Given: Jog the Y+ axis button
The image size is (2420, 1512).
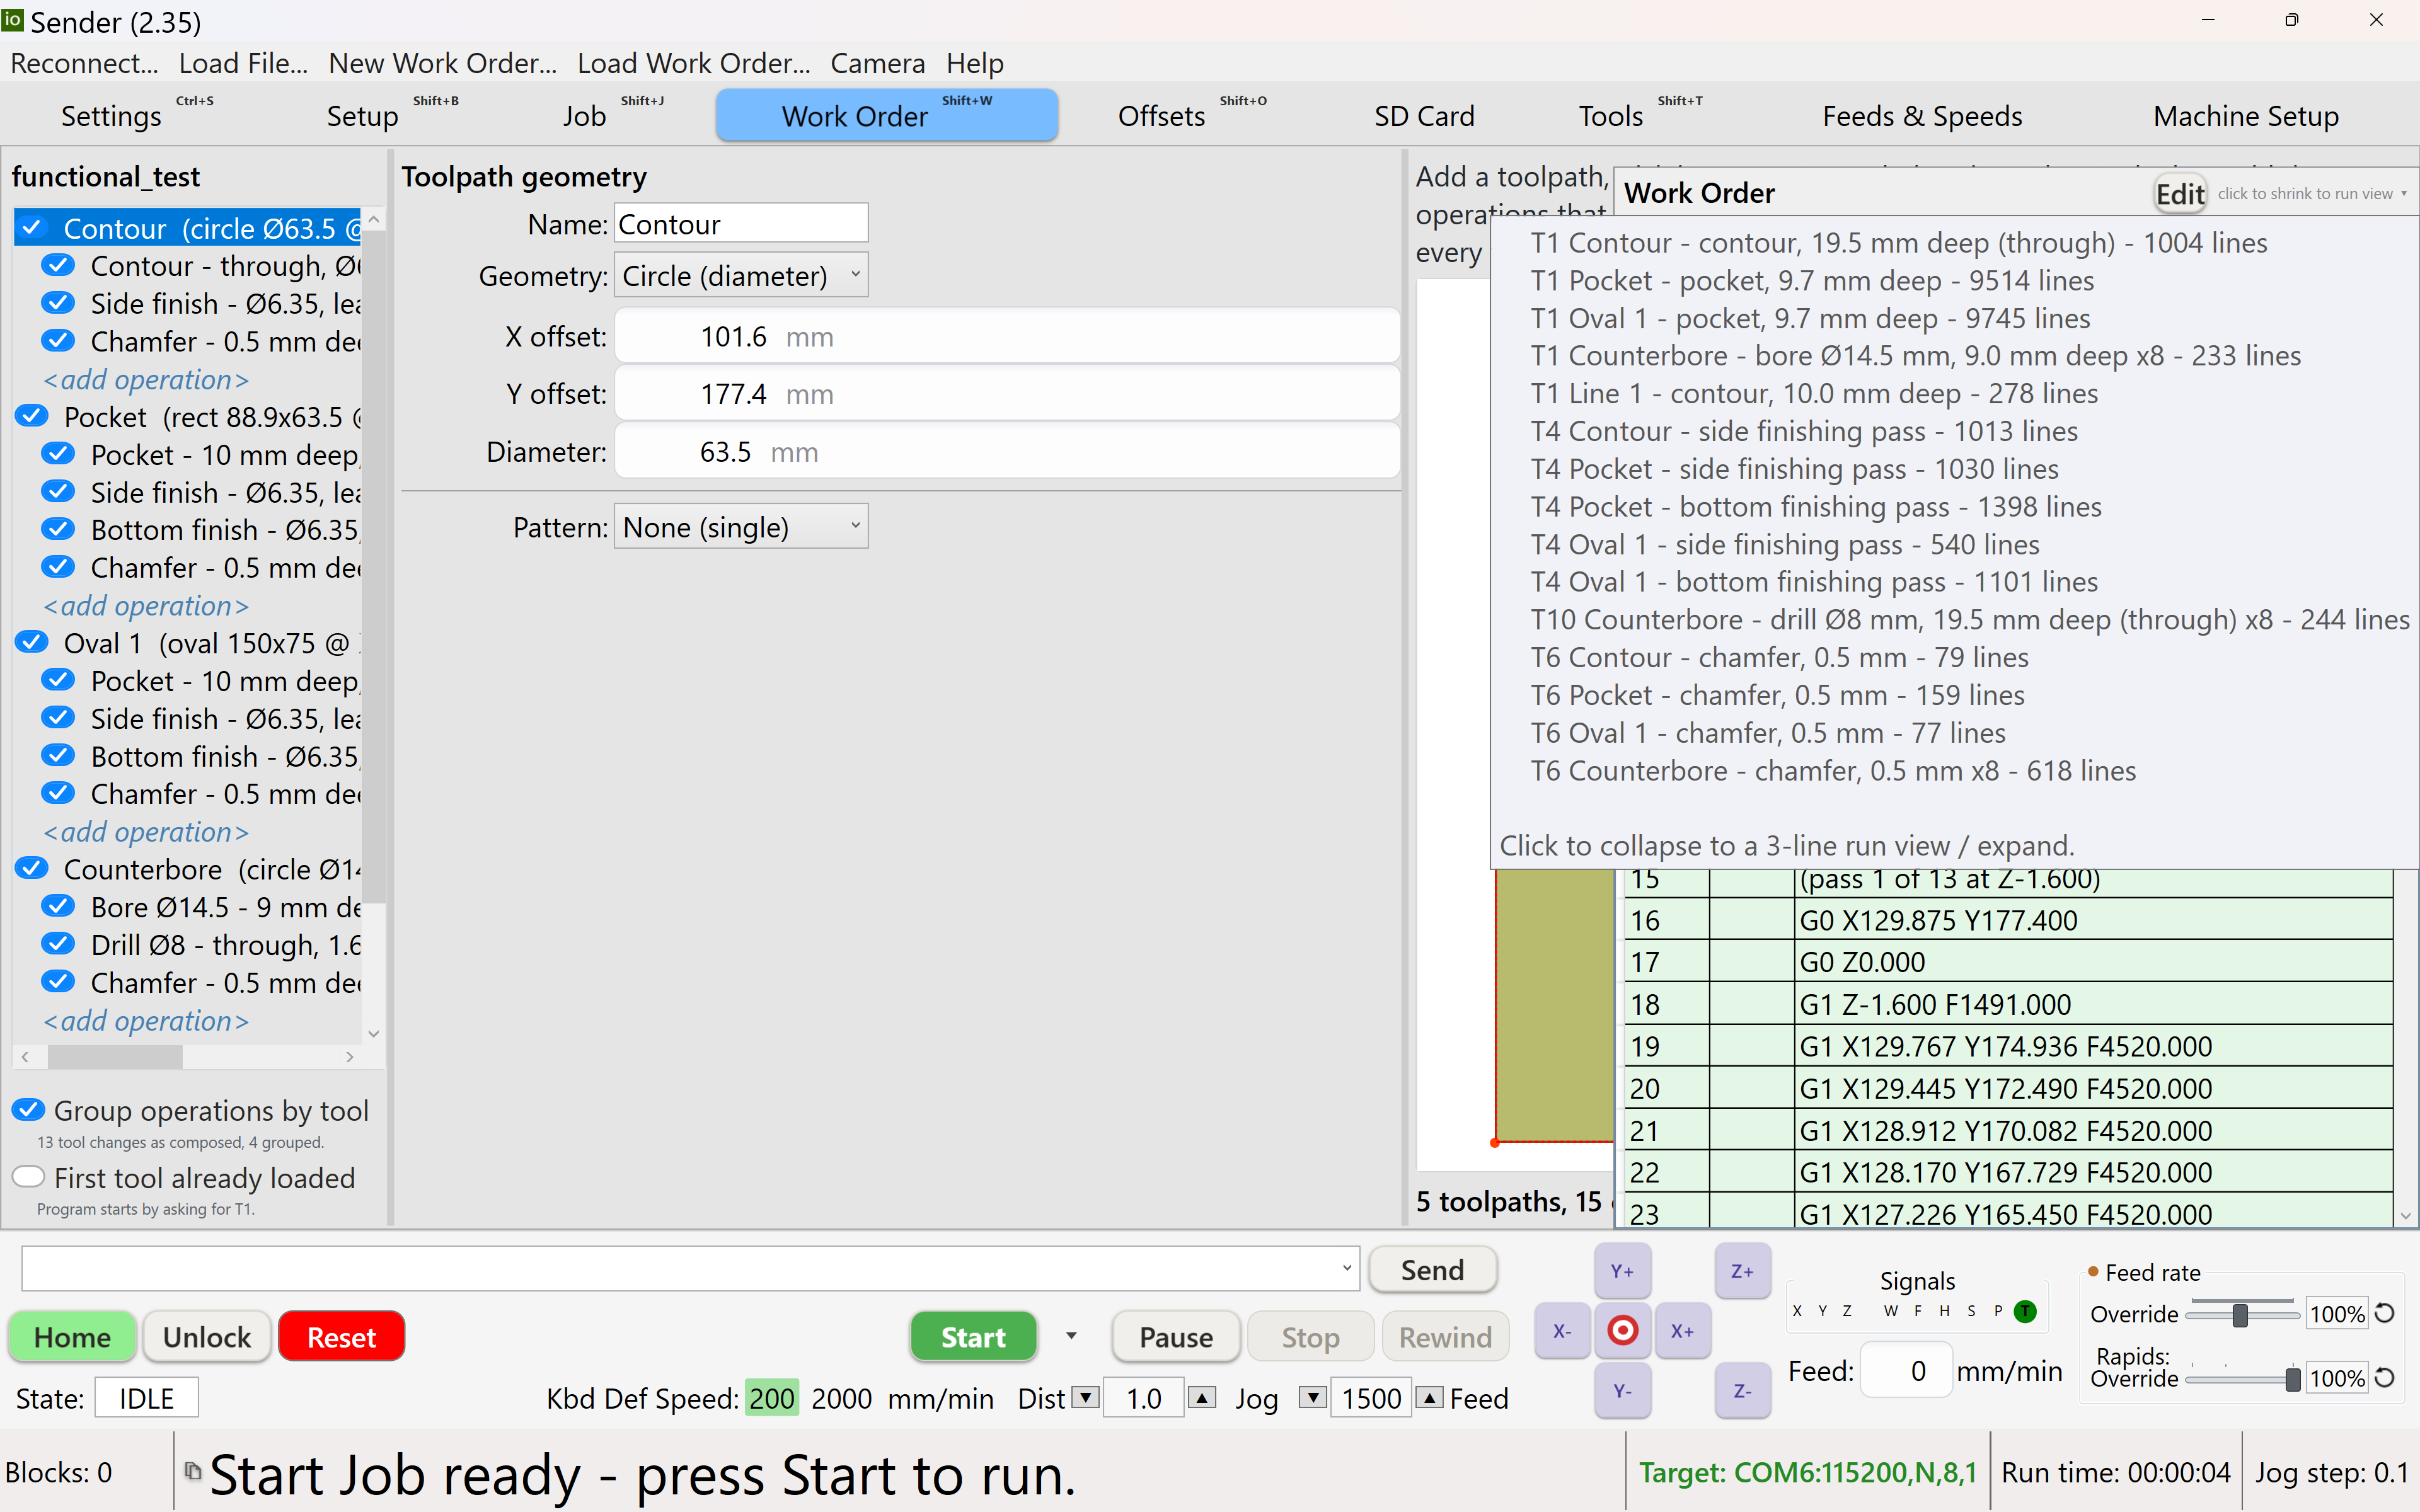Looking at the screenshot, I should click(x=1622, y=1271).
